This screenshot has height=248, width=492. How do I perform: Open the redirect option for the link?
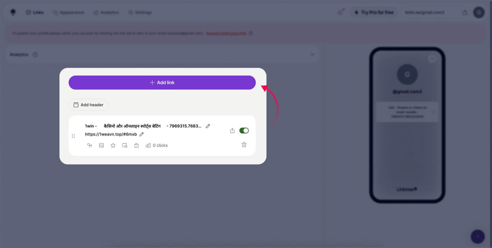tap(90, 145)
